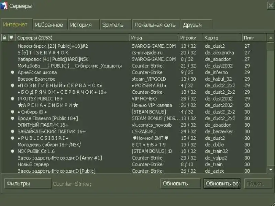Click the shield icon on ПОЗИТИВНЫЙ СЕРВАЧОК row
275x206 pixels.
tap(12, 85)
